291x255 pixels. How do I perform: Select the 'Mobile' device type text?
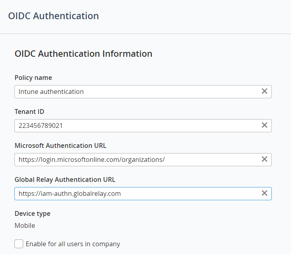tap(25, 225)
